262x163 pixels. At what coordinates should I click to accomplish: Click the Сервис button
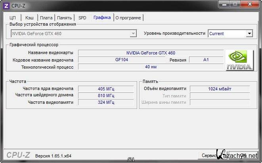[x=208, y=156]
